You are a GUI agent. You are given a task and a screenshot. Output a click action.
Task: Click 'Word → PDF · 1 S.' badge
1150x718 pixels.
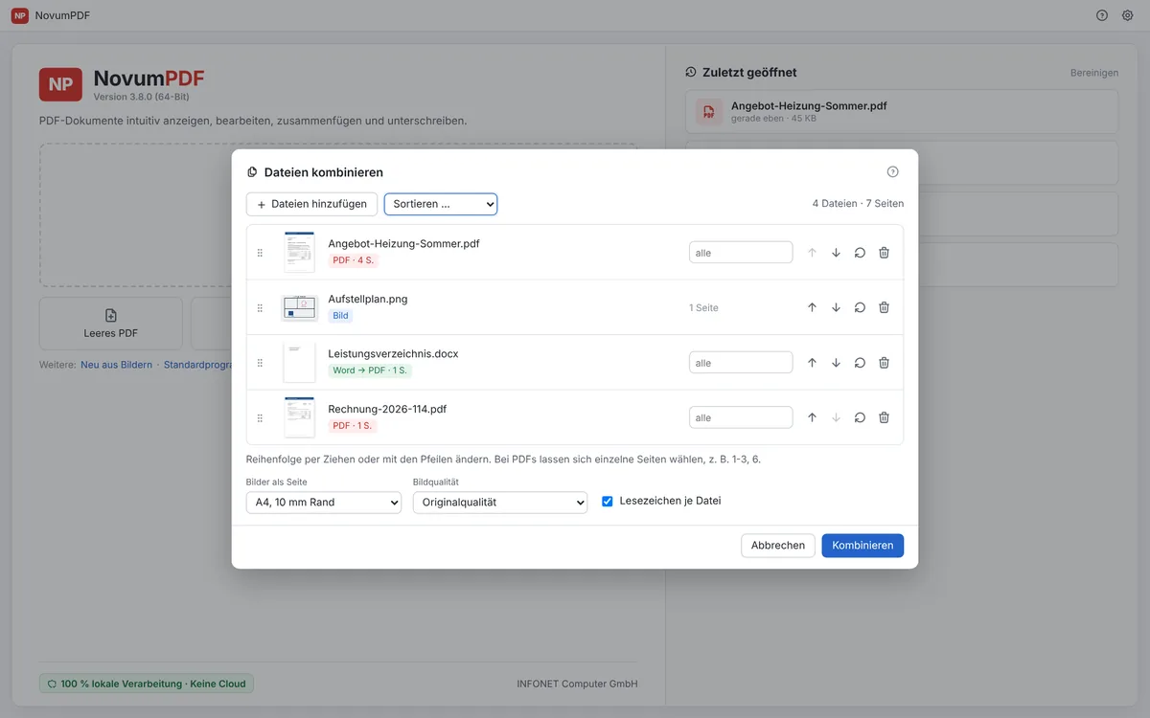(370, 370)
